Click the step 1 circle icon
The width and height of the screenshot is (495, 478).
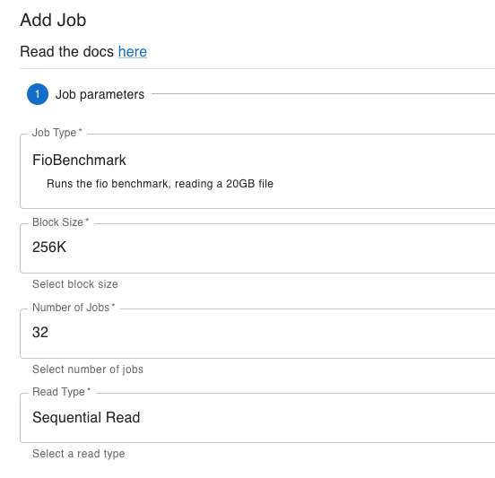[x=38, y=94]
